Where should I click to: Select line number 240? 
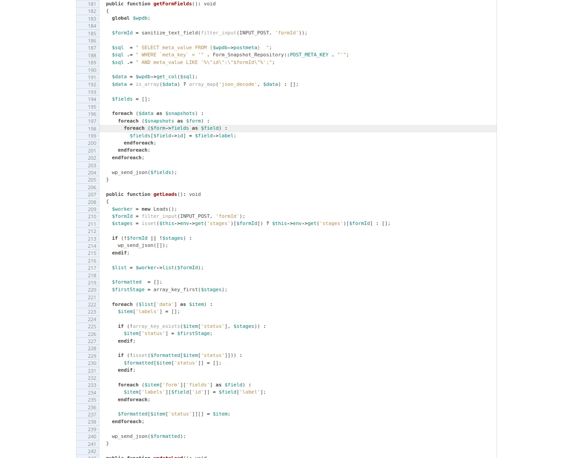tap(92, 437)
